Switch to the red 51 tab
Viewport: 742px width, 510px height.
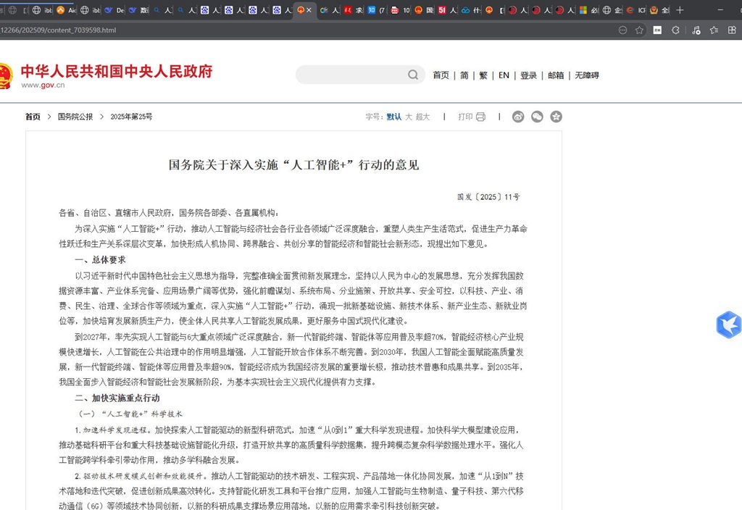[447, 10]
